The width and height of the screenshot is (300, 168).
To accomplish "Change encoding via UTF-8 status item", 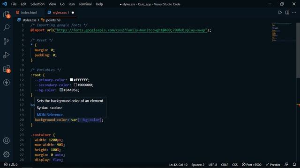I will [212, 165].
